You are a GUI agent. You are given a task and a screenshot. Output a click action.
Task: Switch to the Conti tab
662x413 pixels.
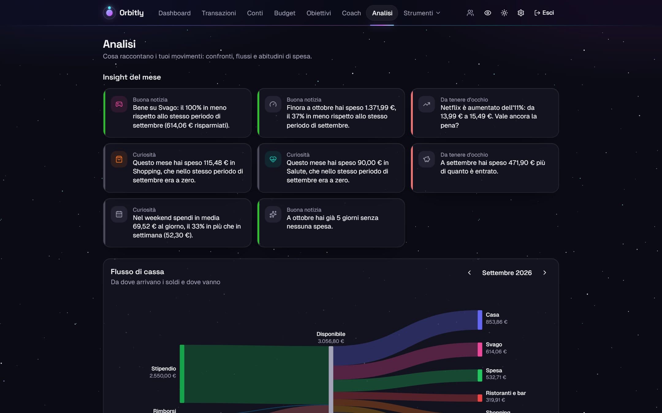(255, 13)
